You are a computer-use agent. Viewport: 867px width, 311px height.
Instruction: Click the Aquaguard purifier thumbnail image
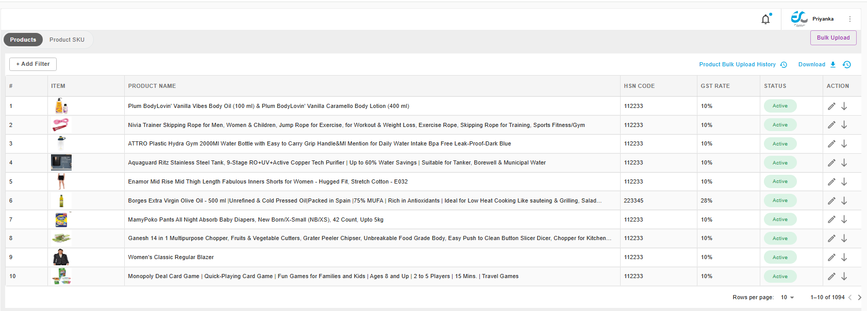tap(61, 162)
